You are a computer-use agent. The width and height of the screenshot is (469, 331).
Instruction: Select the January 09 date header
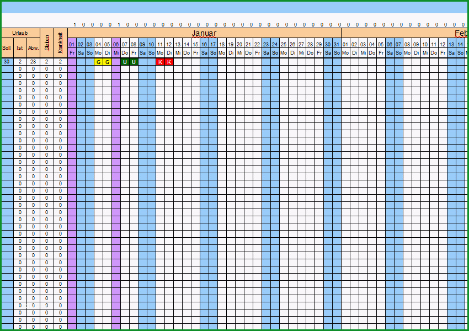143,44
